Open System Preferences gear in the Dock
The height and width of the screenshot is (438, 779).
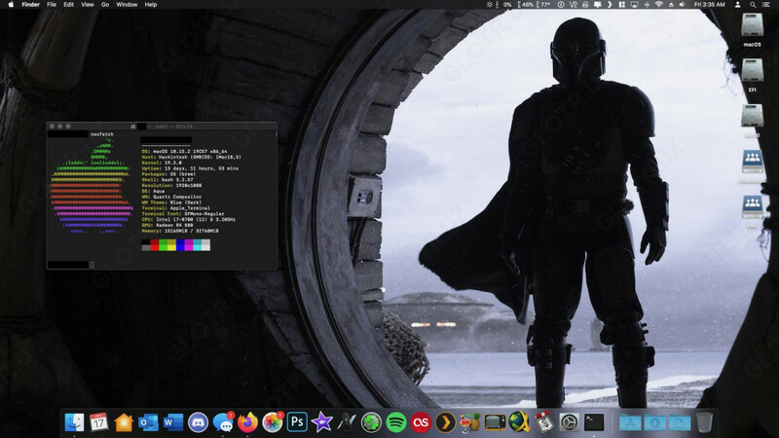tap(570, 422)
